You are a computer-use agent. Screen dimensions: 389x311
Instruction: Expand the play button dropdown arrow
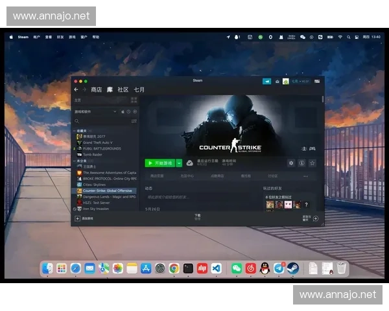(x=179, y=163)
